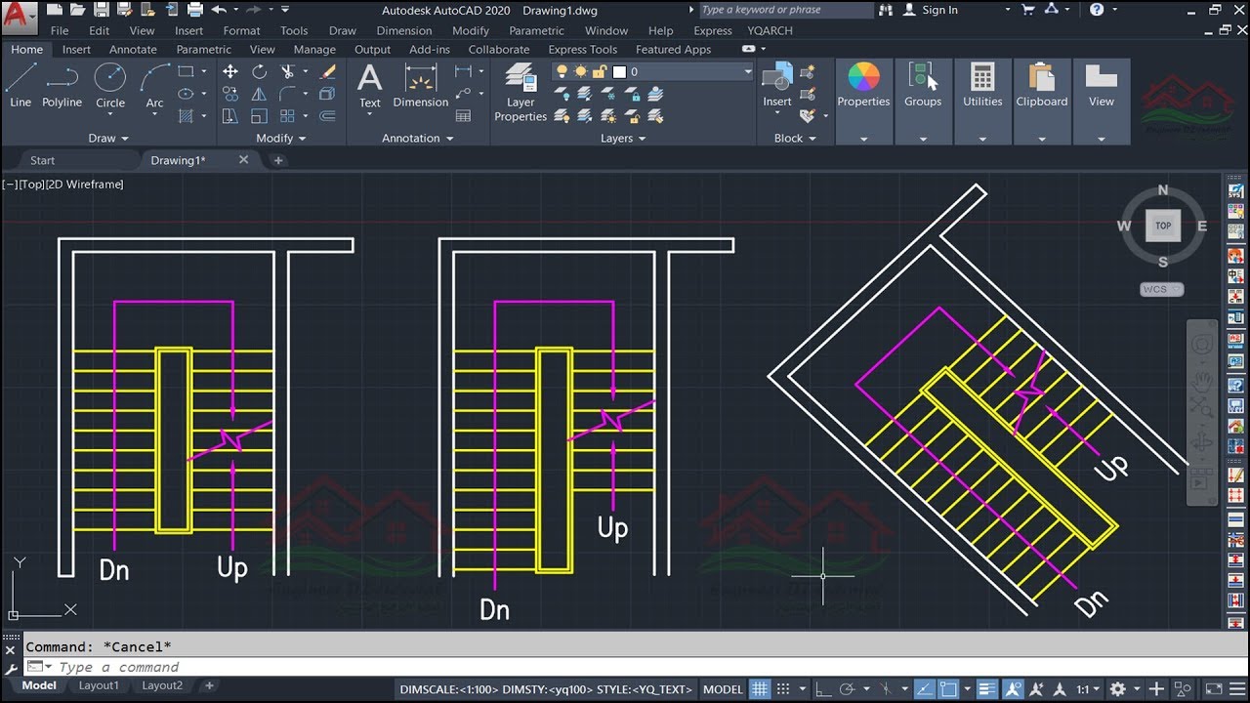Image resolution: width=1250 pixels, height=703 pixels.
Task: Activate the Fillet tool
Action: pyautogui.click(x=287, y=94)
